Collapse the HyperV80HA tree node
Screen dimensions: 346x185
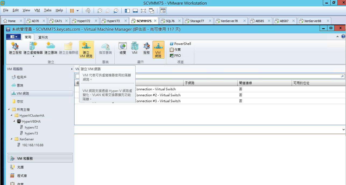click(x=15, y=121)
